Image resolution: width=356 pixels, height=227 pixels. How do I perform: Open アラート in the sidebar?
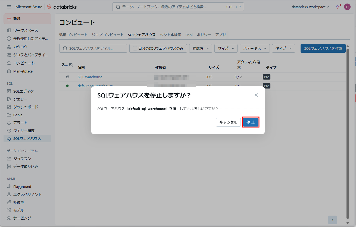tap(20, 123)
